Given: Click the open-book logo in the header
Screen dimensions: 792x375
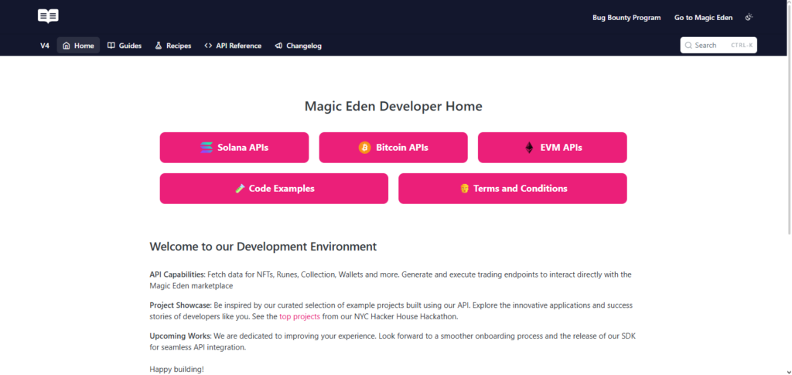Looking at the screenshot, I should [48, 16].
